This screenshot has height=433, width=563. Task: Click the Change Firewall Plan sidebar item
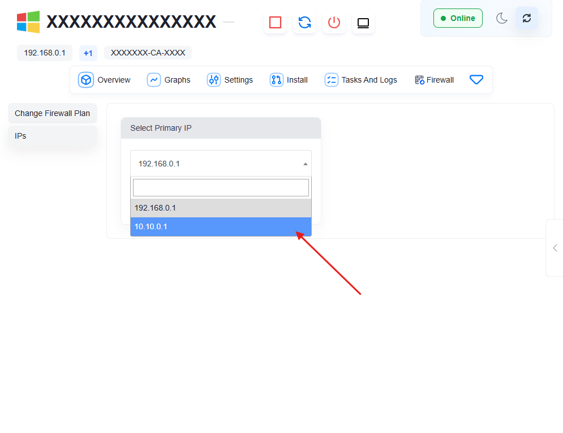click(52, 113)
